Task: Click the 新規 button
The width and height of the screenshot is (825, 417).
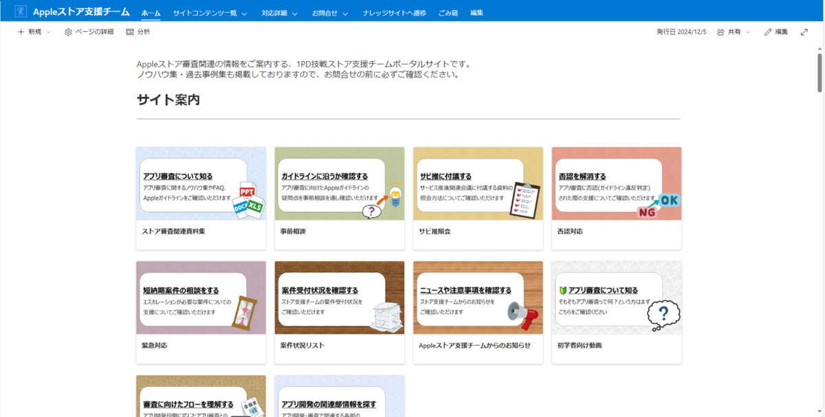Action: point(34,32)
